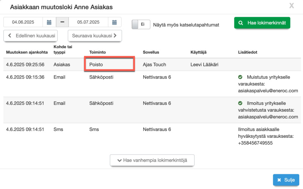303x189 pixels.
Task: Click the start date field 04.06.2025
Action: tap(23, 22)
